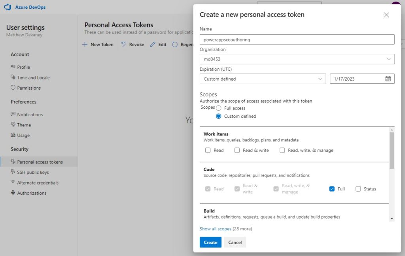The width and height of the screenshot is (405, 256).
Task: Click the token Name input field
Action: 297,40
